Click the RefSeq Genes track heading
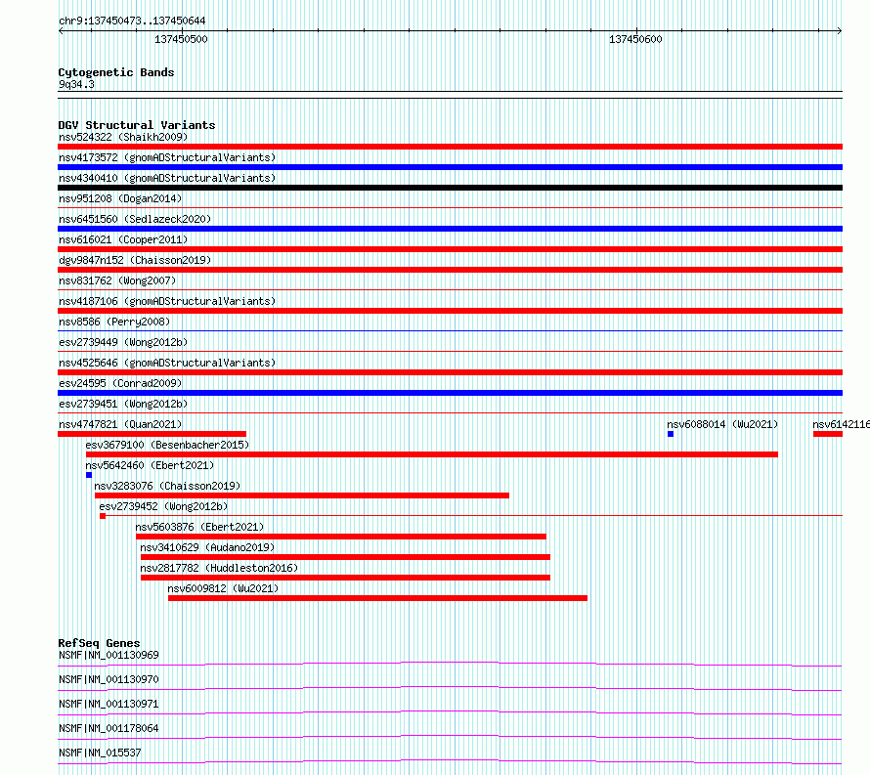Viewport: 870px width, 775px height. click(x=99, y=643)
